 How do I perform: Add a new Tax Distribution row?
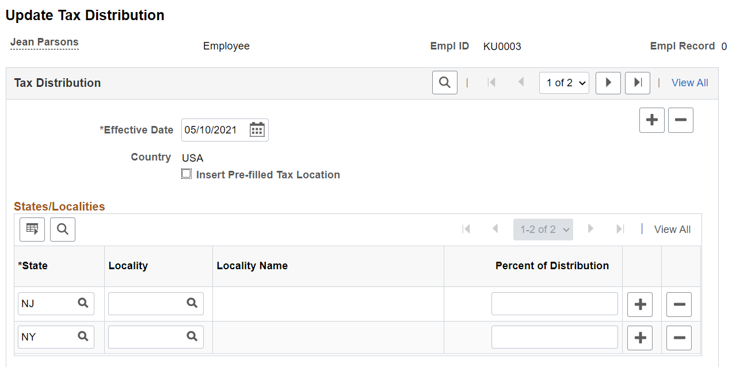(x=652, y=120)
